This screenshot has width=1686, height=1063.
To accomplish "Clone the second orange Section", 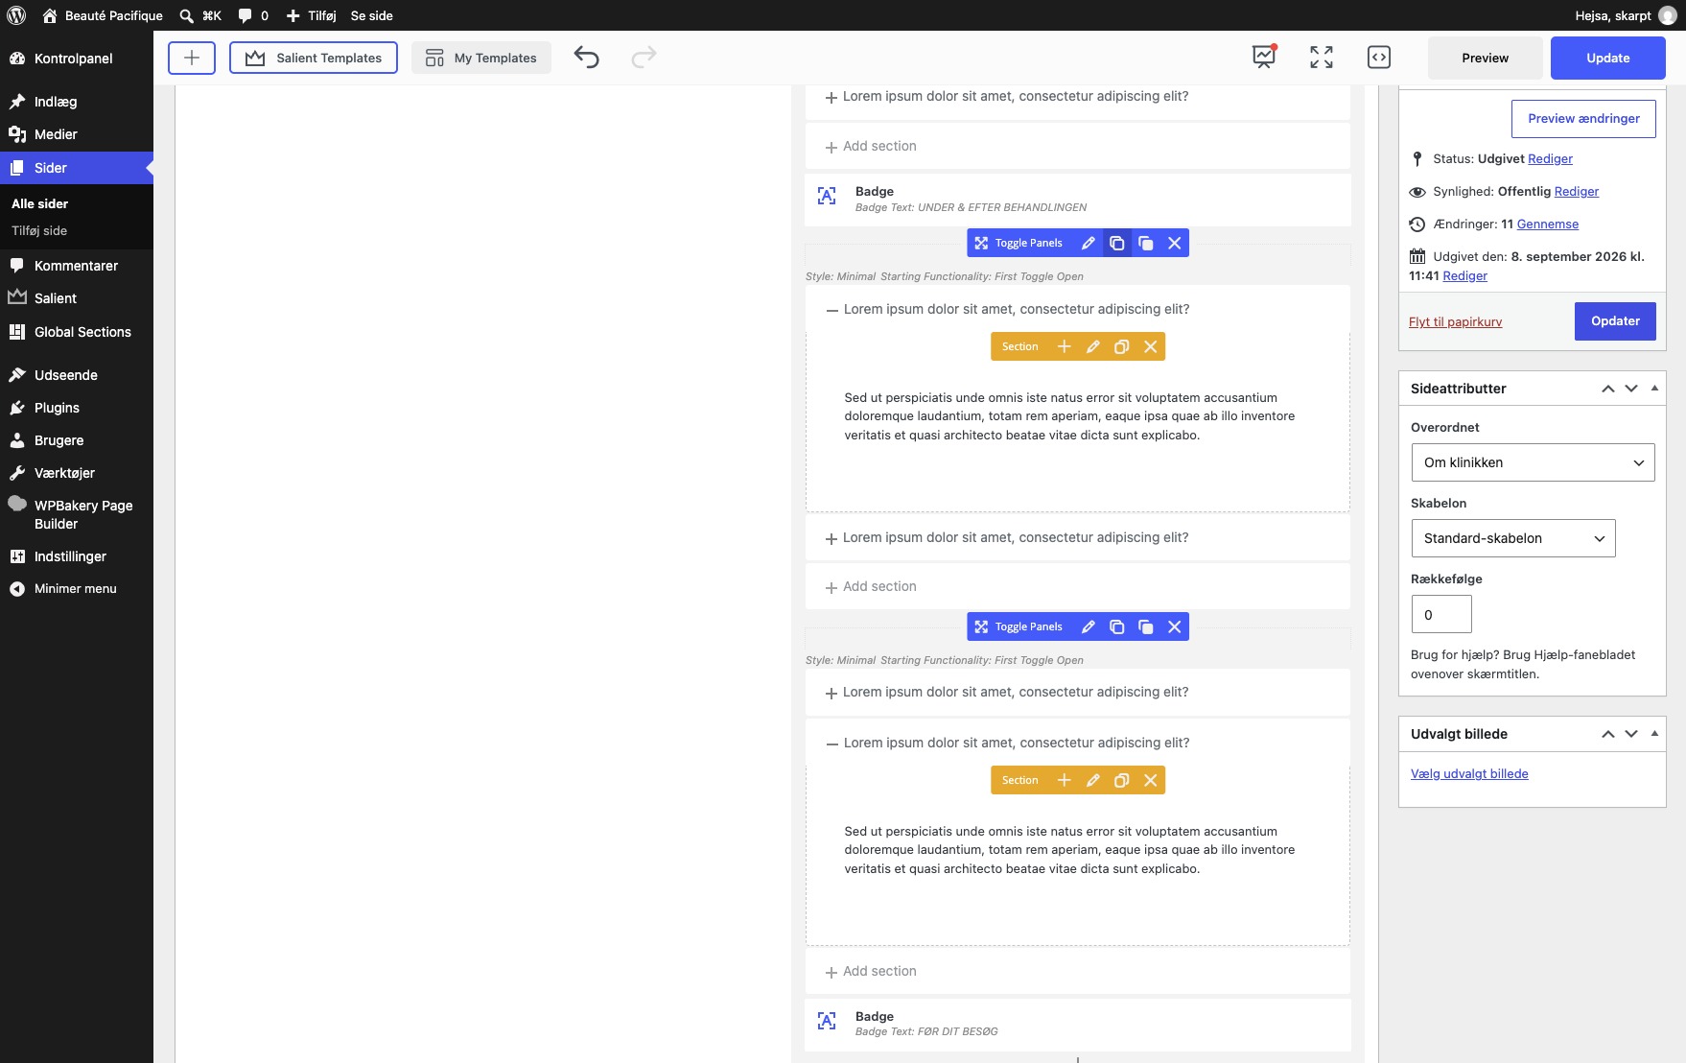I will coord(1121,780).
